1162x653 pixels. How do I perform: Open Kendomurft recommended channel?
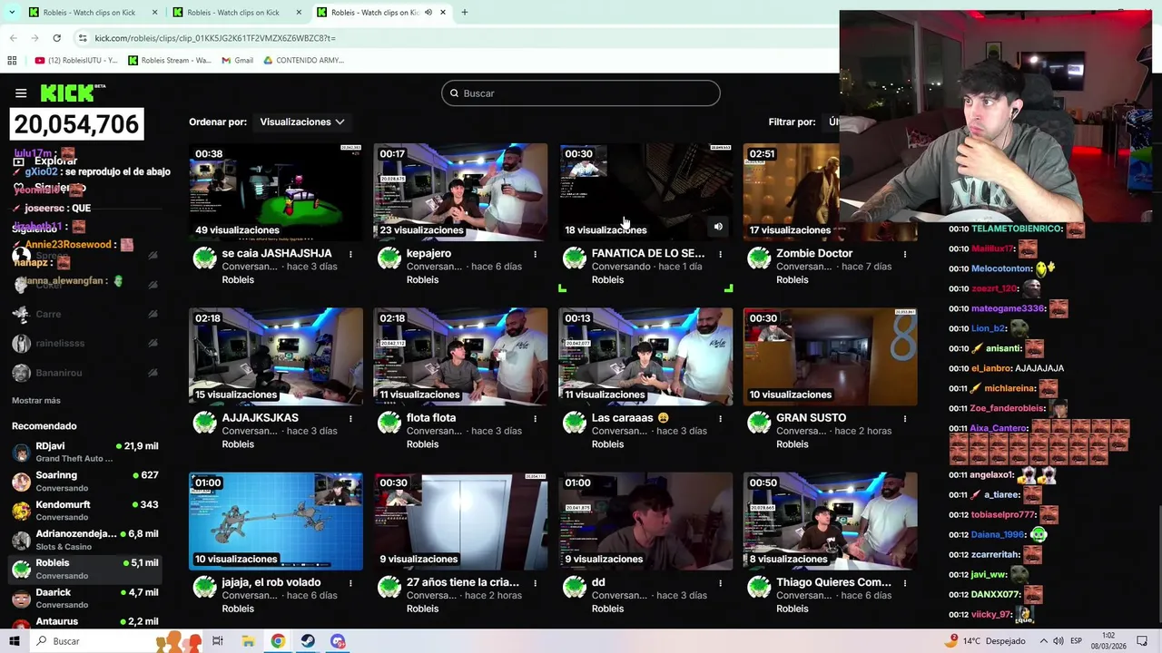pos(85,510)
